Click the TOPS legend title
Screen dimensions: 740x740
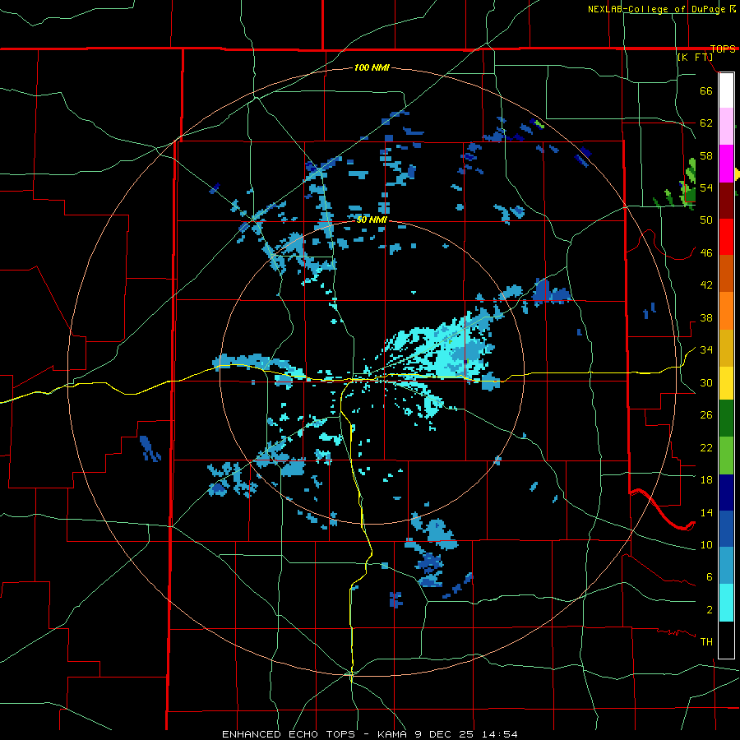[x=723, y=49]
